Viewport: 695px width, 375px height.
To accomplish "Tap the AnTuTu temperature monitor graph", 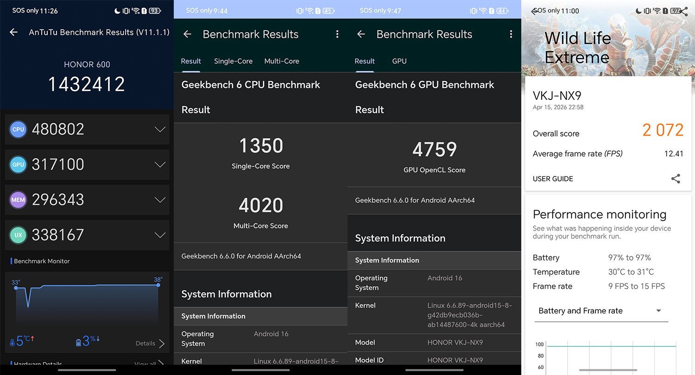I will pos(87,301).
